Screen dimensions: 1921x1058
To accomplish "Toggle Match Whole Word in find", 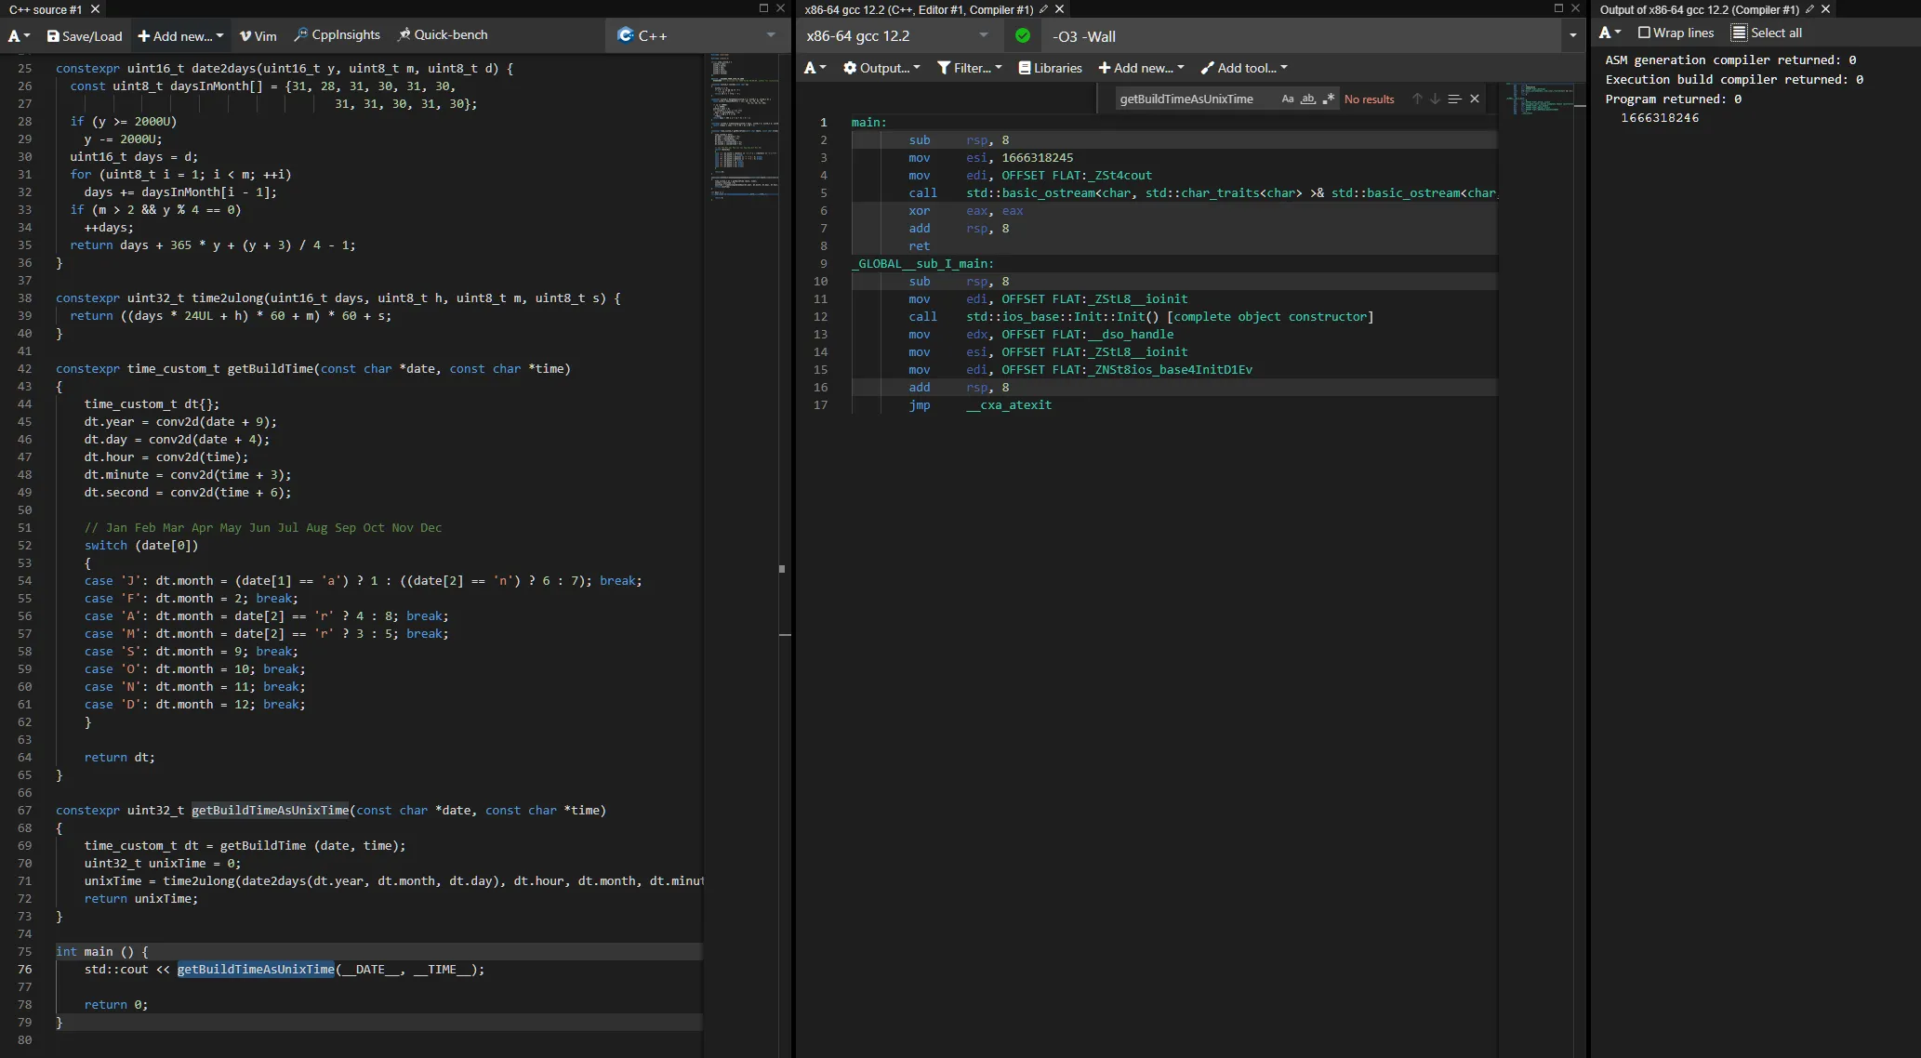I will [1307, 99].
